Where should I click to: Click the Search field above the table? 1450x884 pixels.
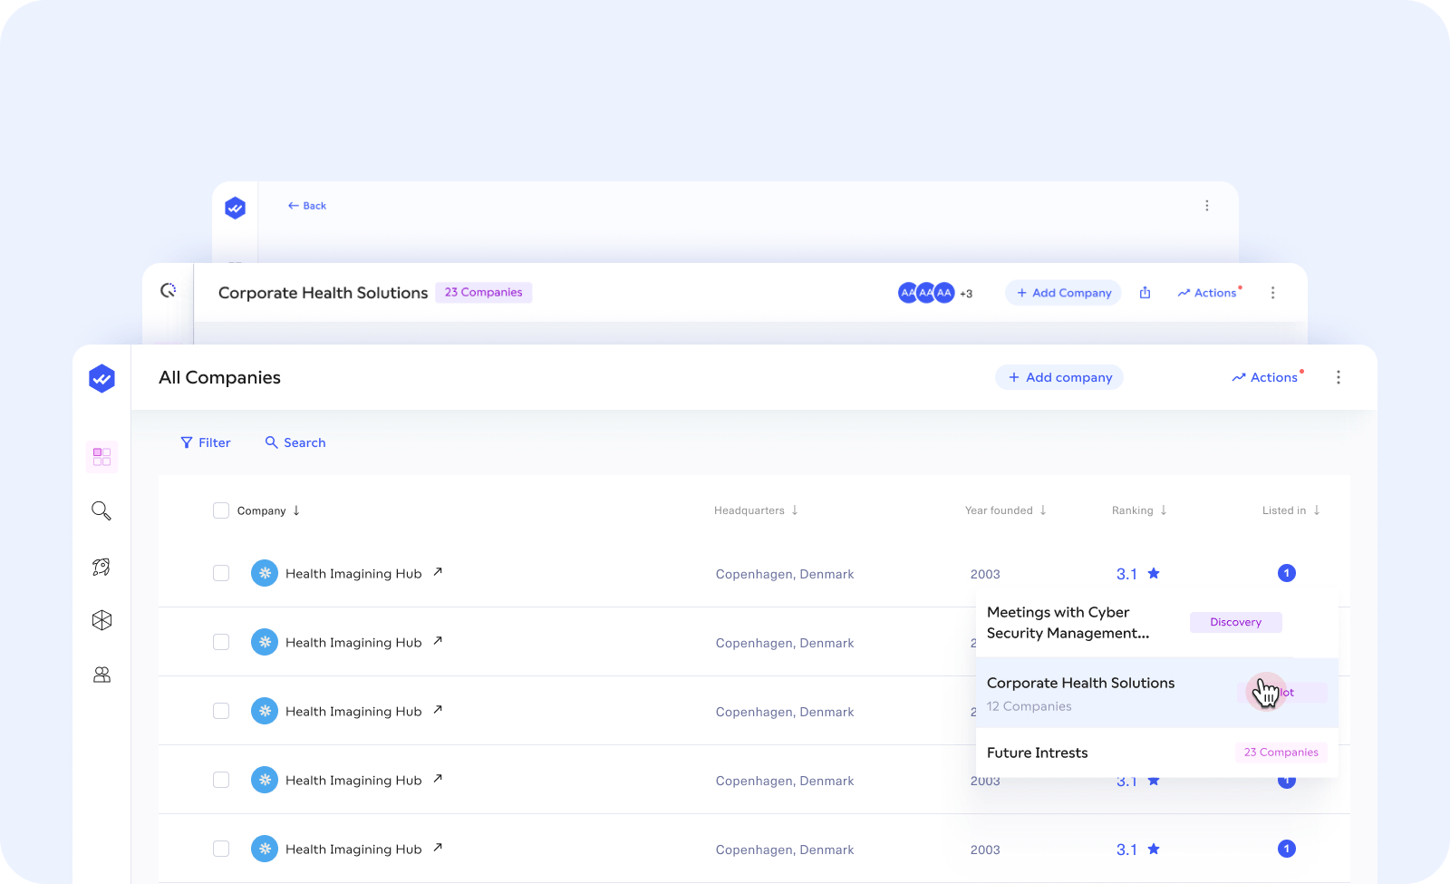295,442
